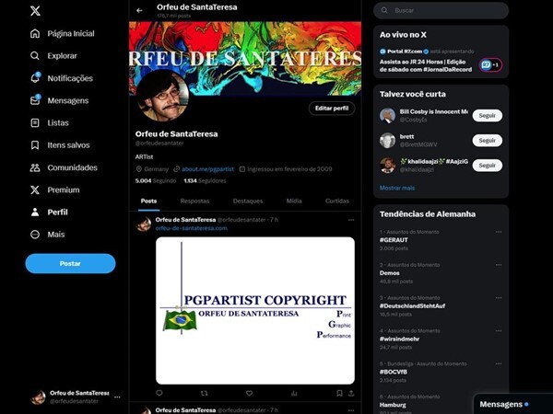Reply to the first post via comment icon
Image resolution: width=553 pixels, height=414 pixels.
point(159,393)
